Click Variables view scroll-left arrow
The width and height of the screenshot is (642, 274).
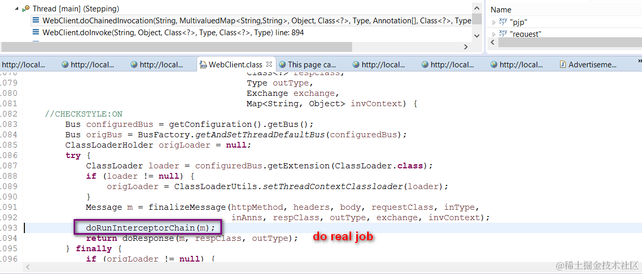point(493,43)
